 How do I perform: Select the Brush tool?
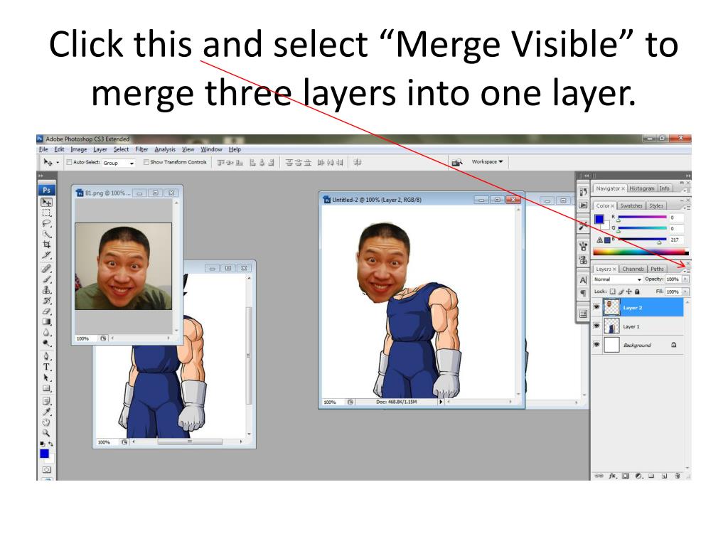click(x=46, y=279)
